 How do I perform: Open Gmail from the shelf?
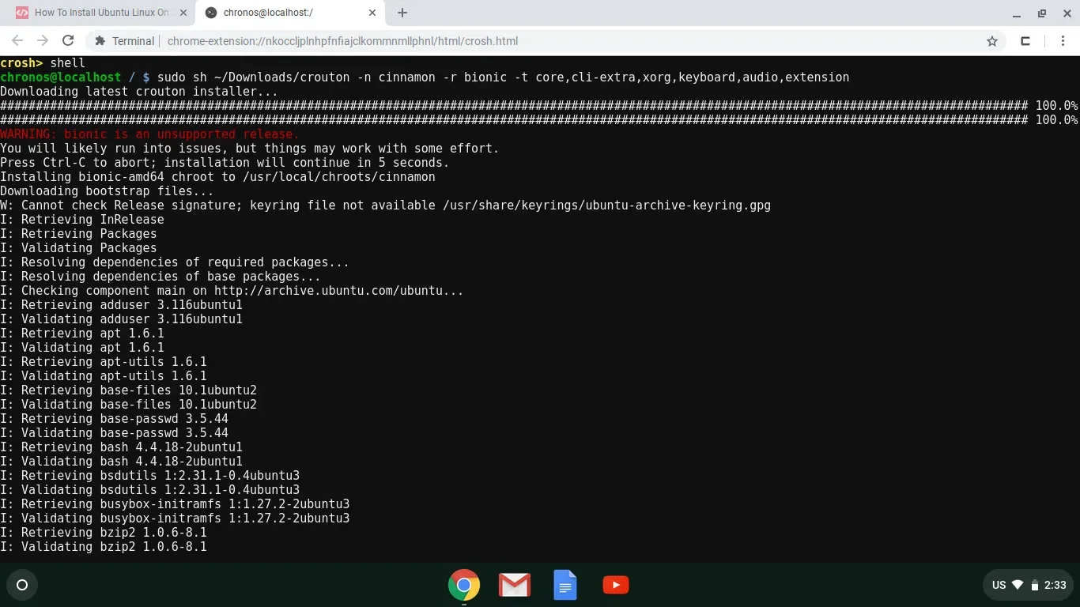tap(515, 586)
